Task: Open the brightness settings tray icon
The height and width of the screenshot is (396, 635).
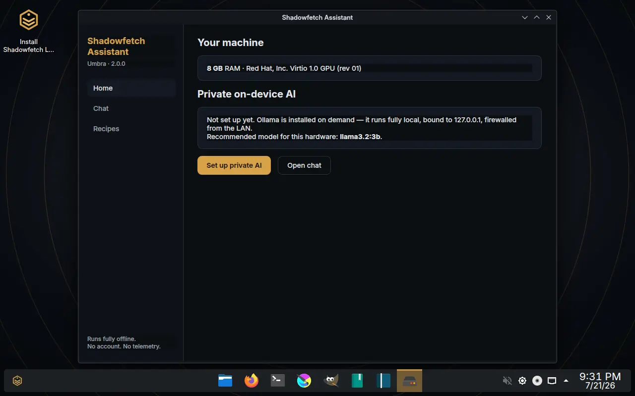Action: pos(522,381)
